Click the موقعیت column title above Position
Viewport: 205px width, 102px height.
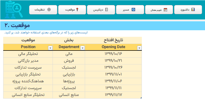[x=28, y=40]
